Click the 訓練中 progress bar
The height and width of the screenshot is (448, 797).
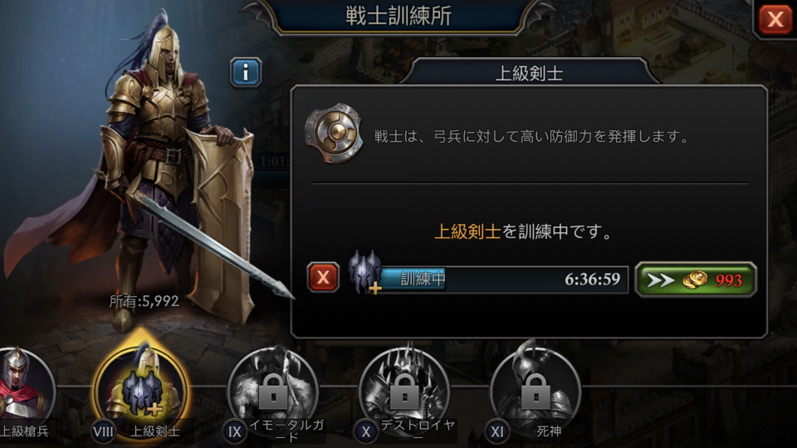point(504,280)
